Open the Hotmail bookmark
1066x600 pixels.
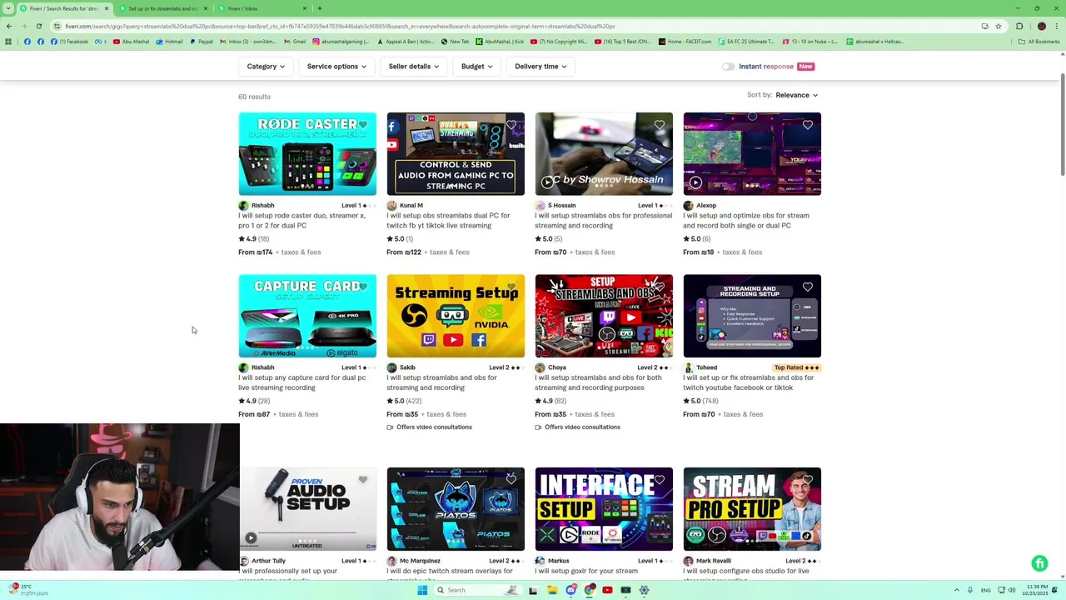169,41
